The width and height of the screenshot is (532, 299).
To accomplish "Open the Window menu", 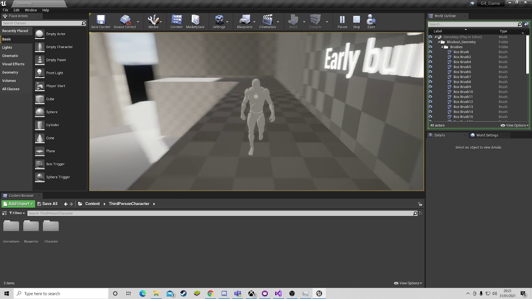I will pyautogui.click(x=31, y=10).
